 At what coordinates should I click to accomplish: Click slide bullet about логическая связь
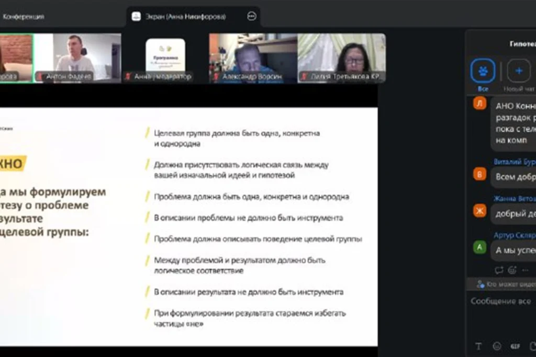point(241,170)
